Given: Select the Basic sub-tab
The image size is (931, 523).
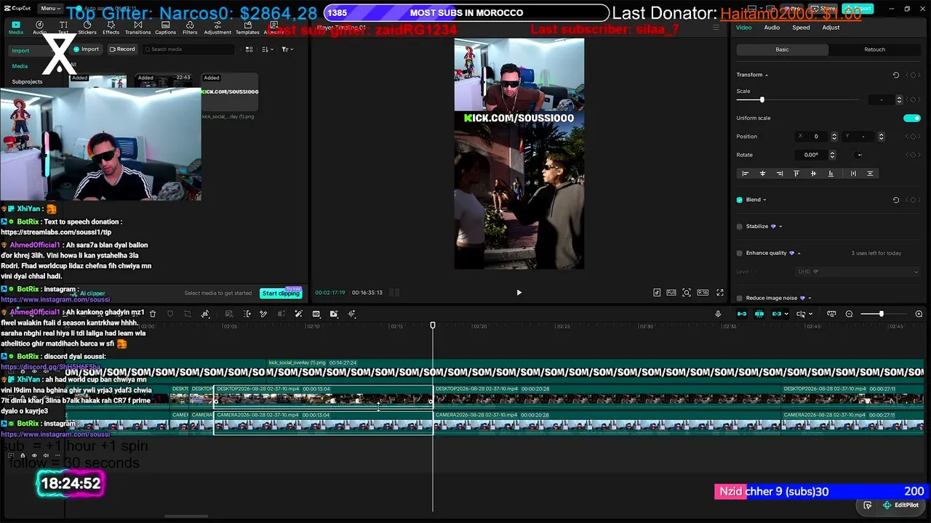Looking at the screenshot, I should click(x=782, y=49).
